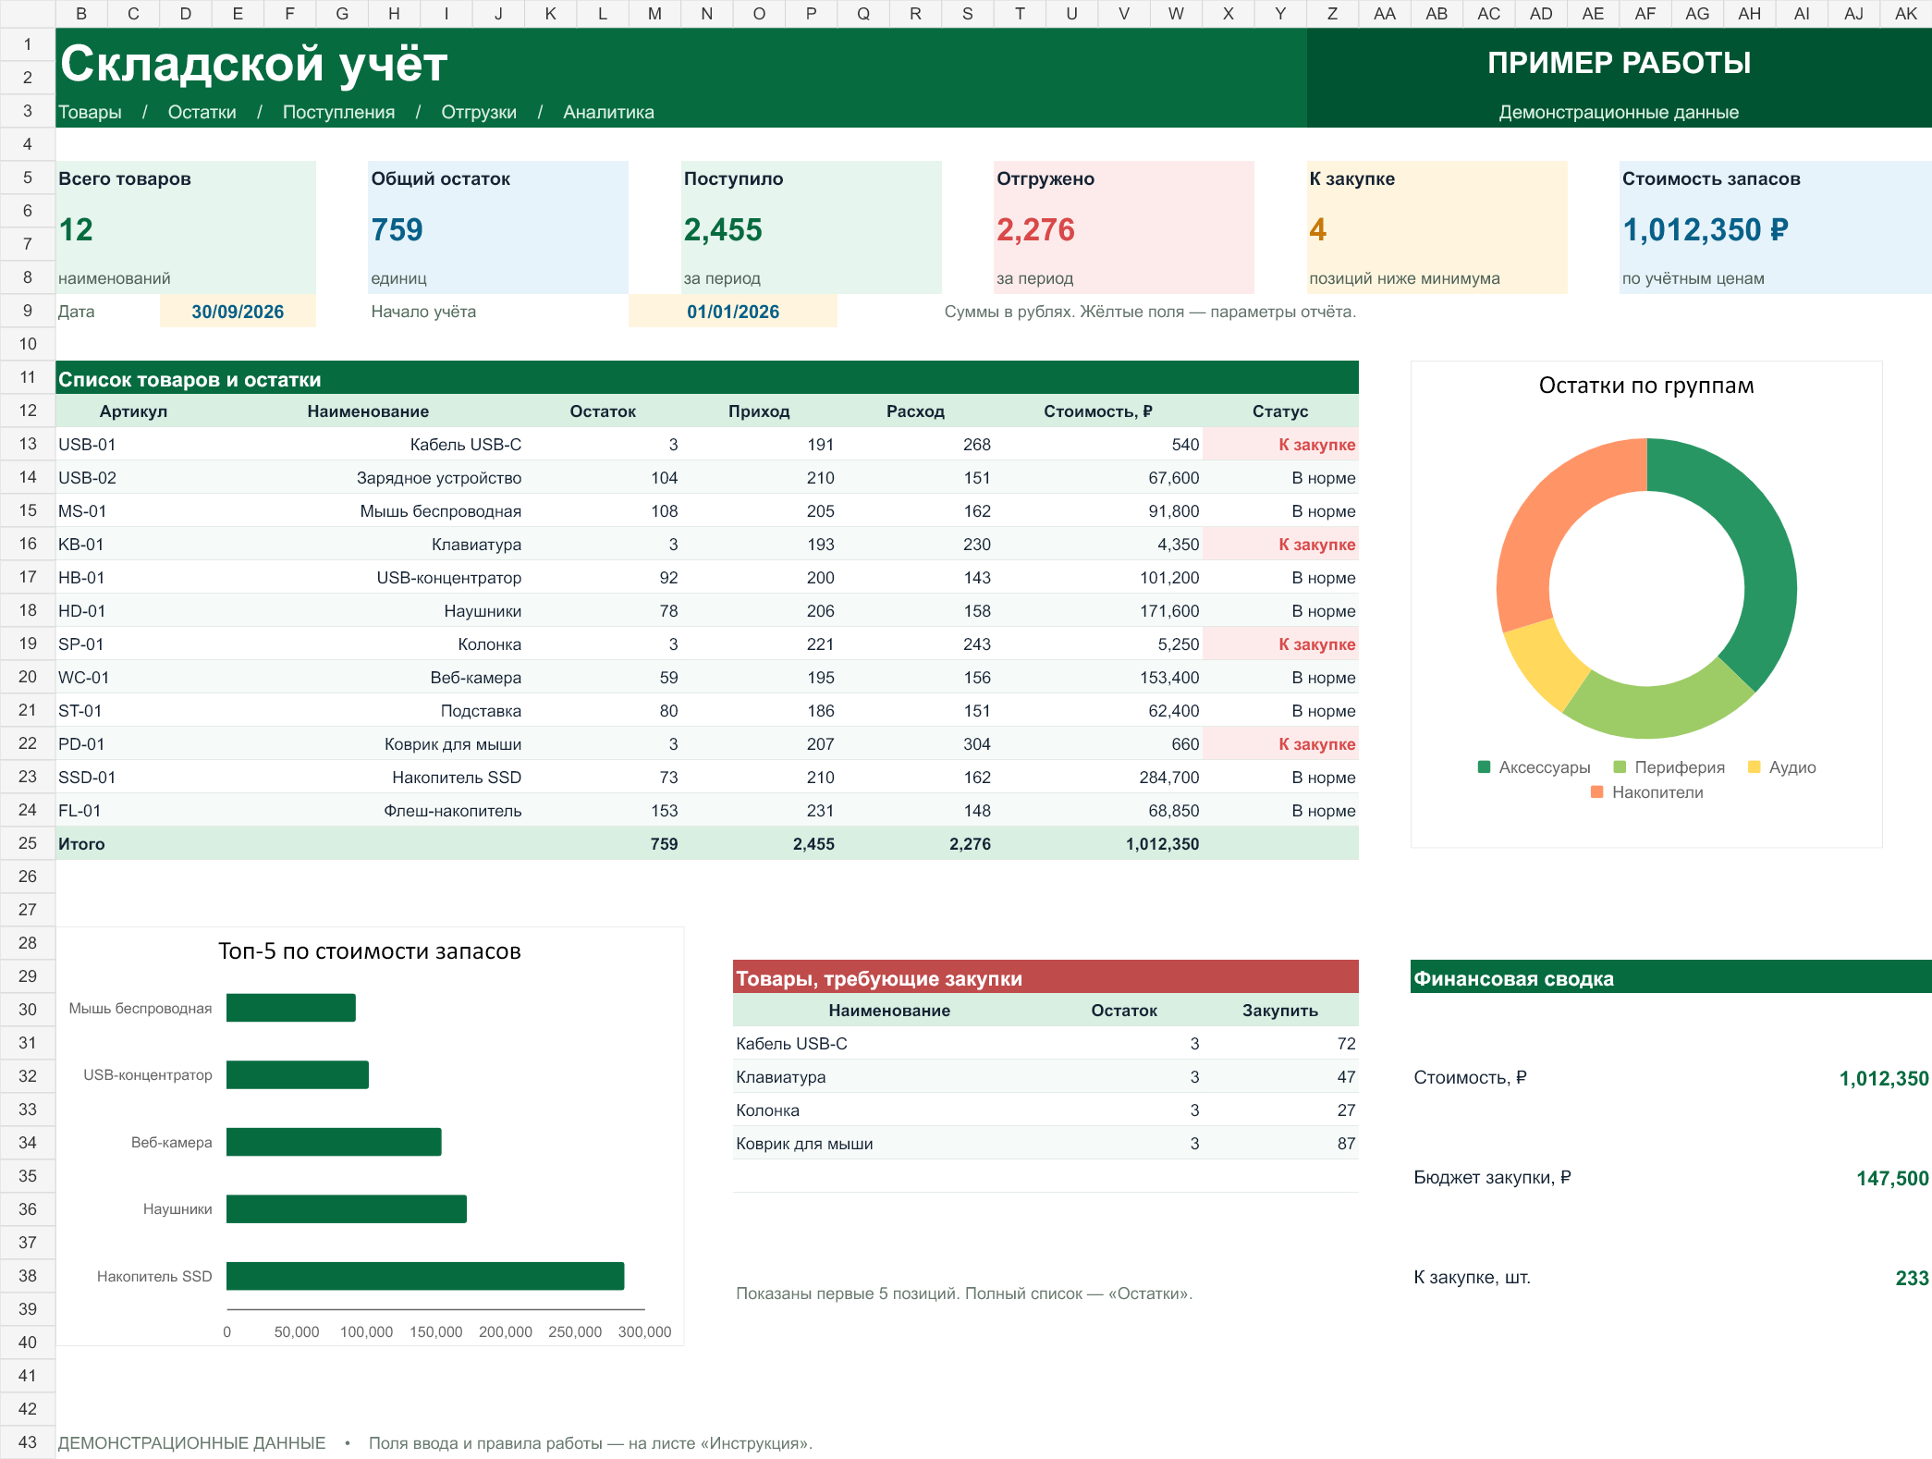Open the Отгрузки navigation link
The width and height of the screenshot is (1932, 1459).
479,112
